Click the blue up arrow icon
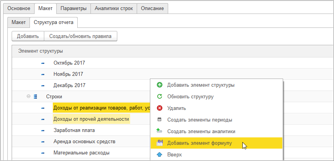 tap(159, 154)
